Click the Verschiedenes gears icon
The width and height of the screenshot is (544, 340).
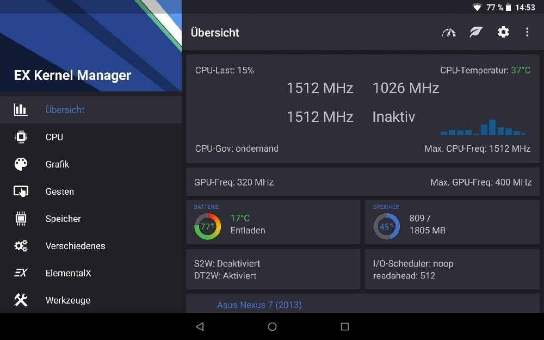coord(21,246)
